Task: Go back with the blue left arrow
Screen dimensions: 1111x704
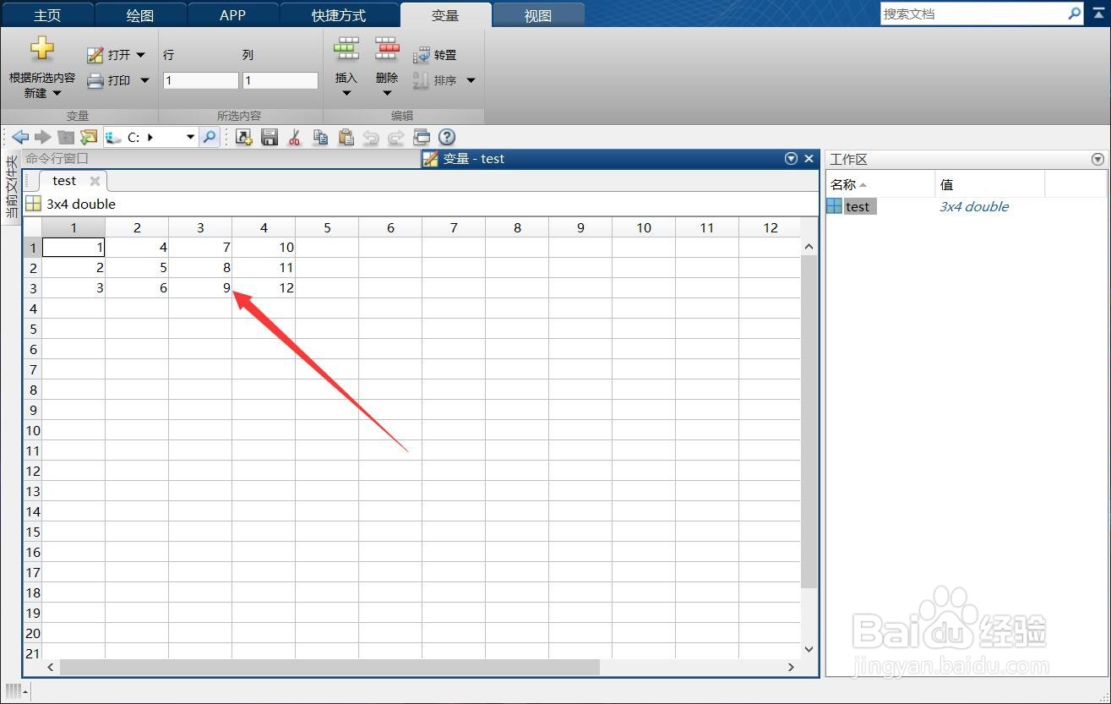Action: click(20, 137)
